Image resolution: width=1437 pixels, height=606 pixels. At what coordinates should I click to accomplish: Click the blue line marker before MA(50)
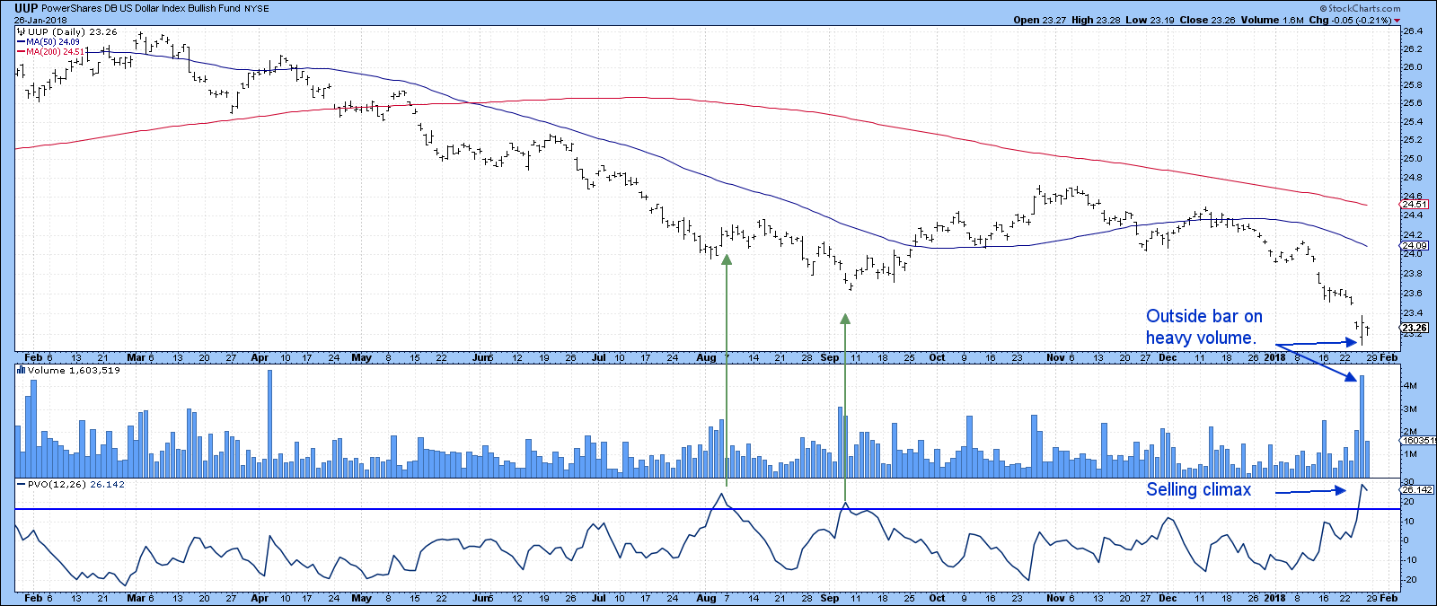(22, 42)
